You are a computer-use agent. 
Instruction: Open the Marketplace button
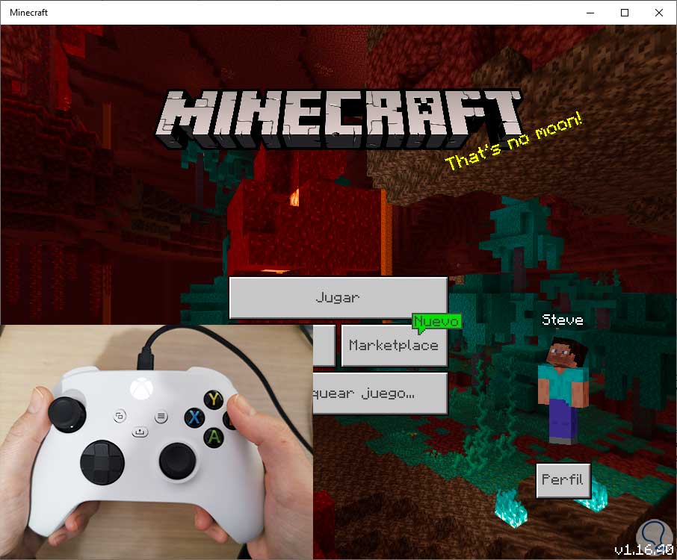[x=394, y=346]
